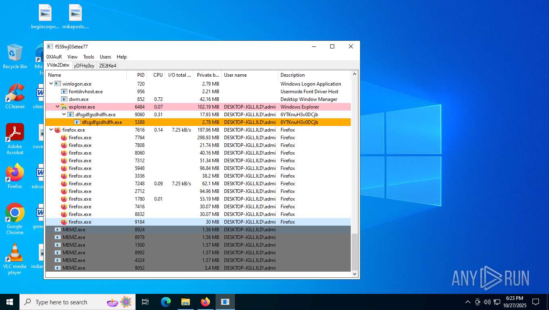Click the scrollbar up arrow in process list

pos(355,74)
